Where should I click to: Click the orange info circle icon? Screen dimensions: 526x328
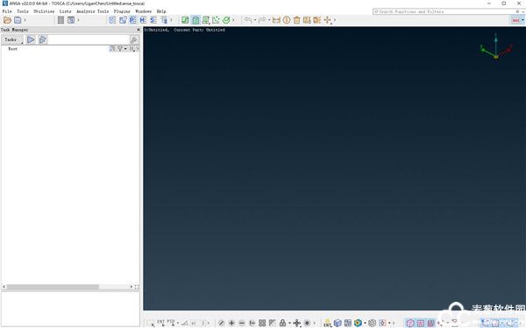[x=287, y=20]
